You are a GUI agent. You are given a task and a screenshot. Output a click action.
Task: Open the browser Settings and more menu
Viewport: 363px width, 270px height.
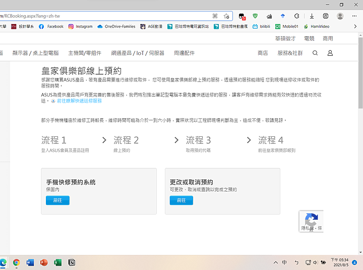click(354, 16)
